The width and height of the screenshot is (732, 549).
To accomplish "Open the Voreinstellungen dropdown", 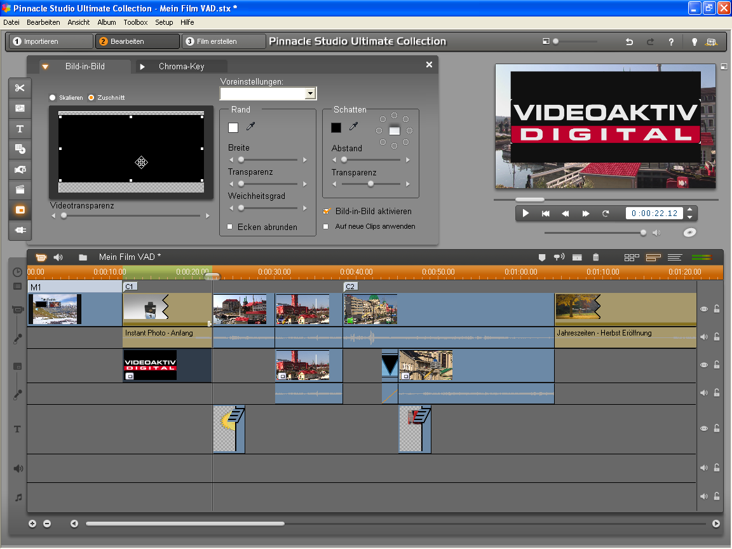I will click(x=310, y=94).
